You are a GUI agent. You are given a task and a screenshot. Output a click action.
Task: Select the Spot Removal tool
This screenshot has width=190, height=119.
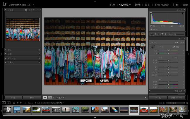click(157, 34)
